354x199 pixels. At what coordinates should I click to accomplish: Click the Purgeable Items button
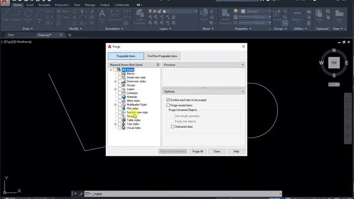(126, 56)
